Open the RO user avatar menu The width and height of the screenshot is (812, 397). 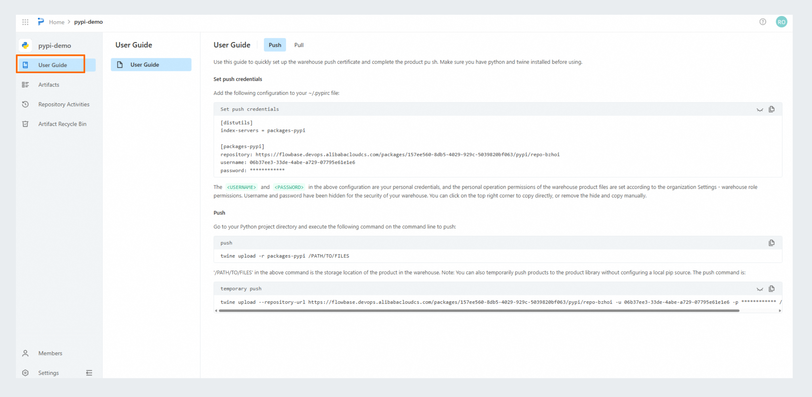781,22
